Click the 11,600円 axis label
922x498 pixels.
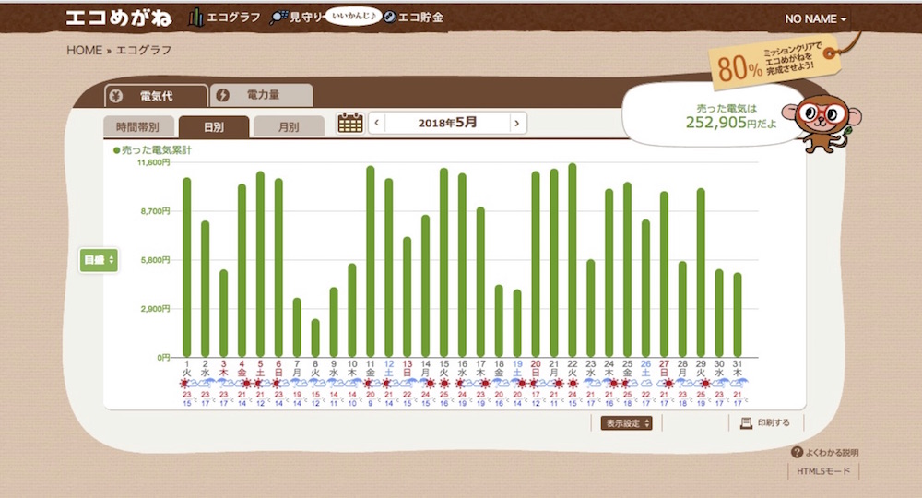click(x=153, y=162)
